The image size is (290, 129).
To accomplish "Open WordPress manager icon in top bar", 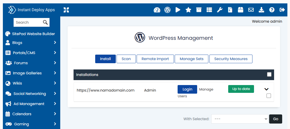I will coord(167,10).
